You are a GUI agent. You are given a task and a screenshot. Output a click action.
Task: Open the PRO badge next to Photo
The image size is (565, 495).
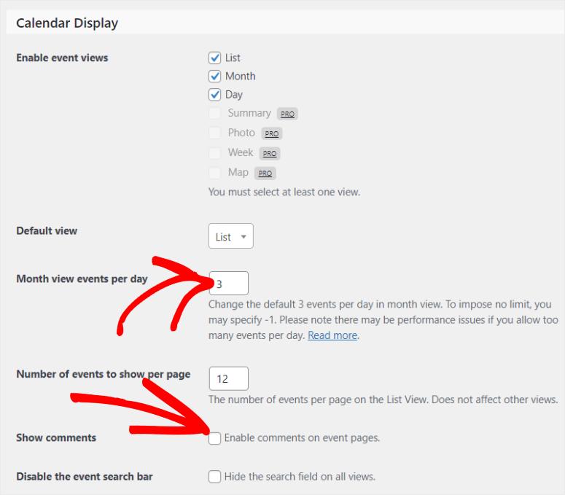click(x=272, y=133)
